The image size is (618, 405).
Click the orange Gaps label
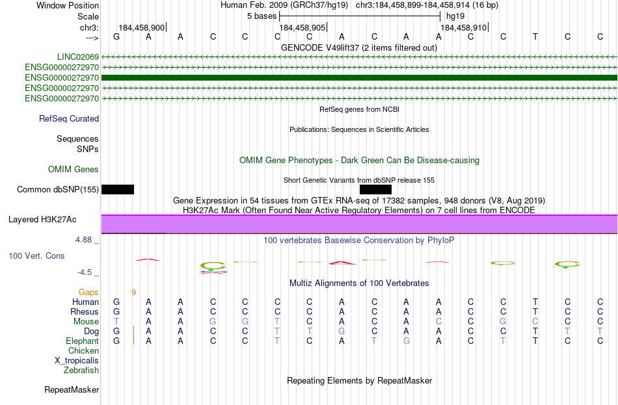pyautogui.click(x=88, y=293)
